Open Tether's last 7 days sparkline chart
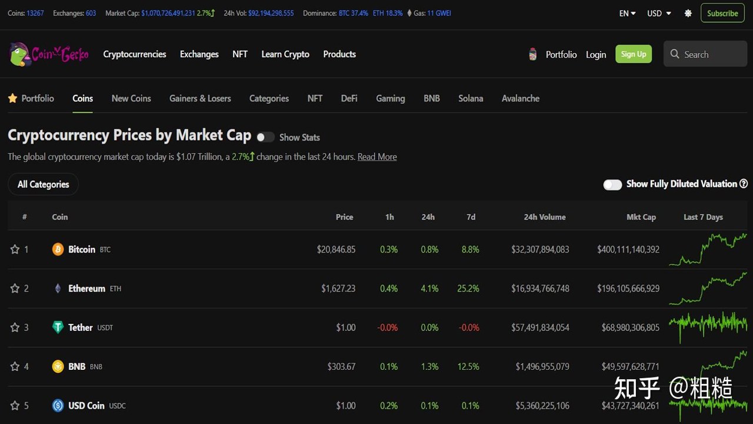 708,327
